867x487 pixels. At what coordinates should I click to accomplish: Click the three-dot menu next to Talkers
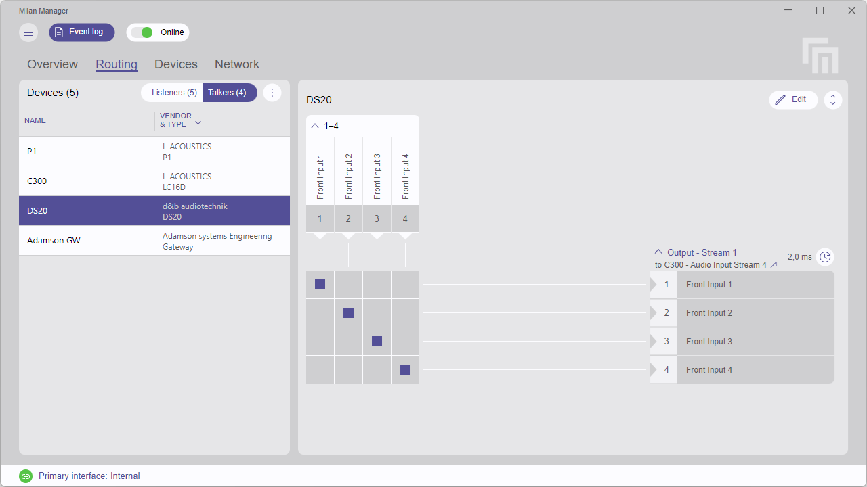[x=272, y=93]
